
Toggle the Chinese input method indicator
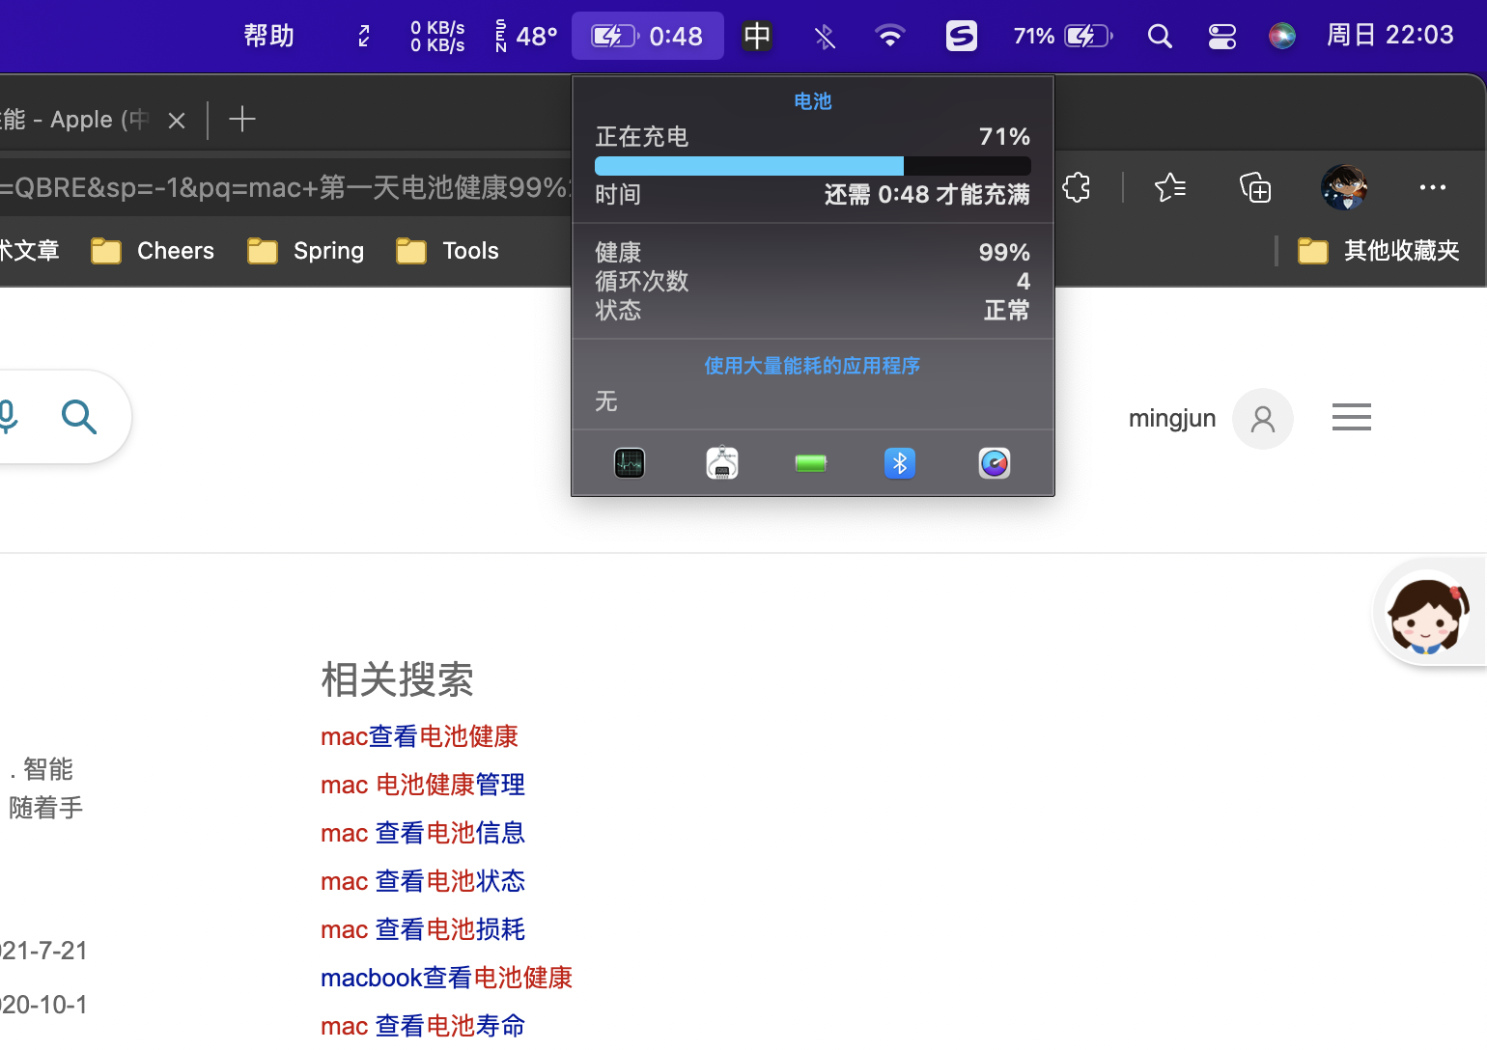point(757,37)
